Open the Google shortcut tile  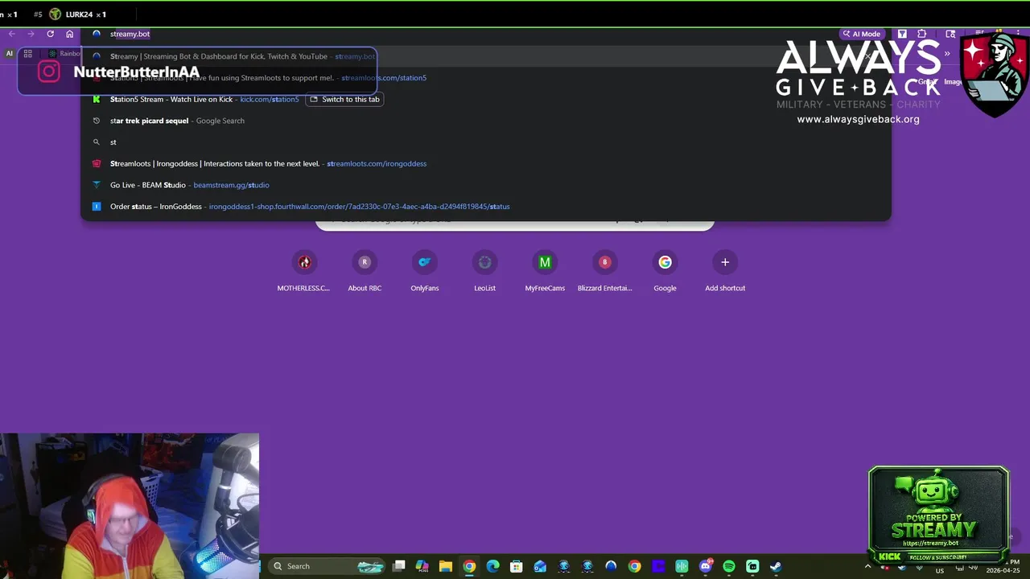(665, 272)
